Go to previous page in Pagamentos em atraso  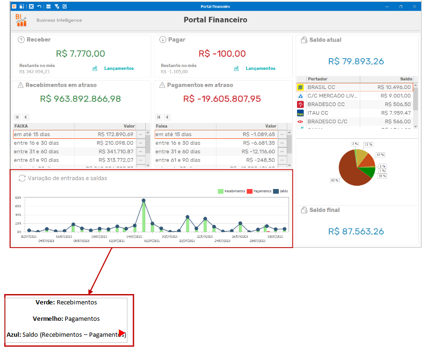[167, 117]
